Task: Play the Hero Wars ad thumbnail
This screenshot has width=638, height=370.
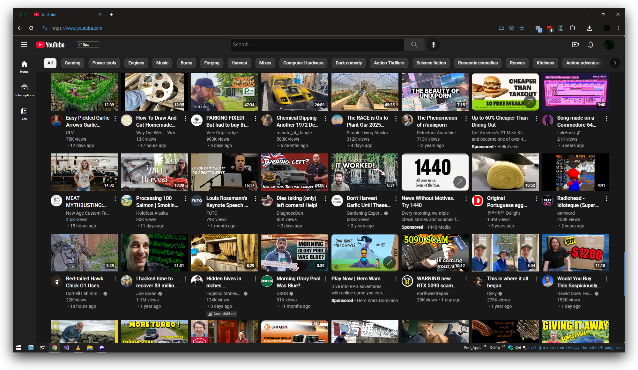Action: [x=365, y=253]
